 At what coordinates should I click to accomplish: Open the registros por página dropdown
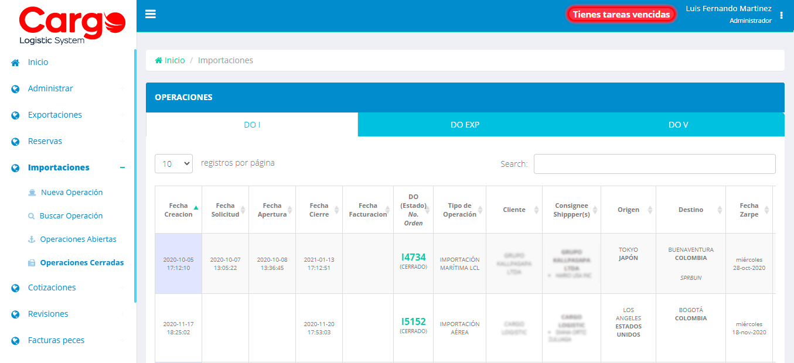click(x=173, y=163)
